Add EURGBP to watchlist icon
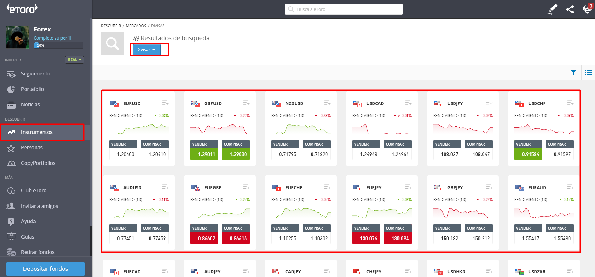Viewport: 595px width, 277px height. tap(246, 187)
